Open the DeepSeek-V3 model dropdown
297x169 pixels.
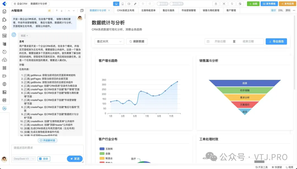(24, 159)
